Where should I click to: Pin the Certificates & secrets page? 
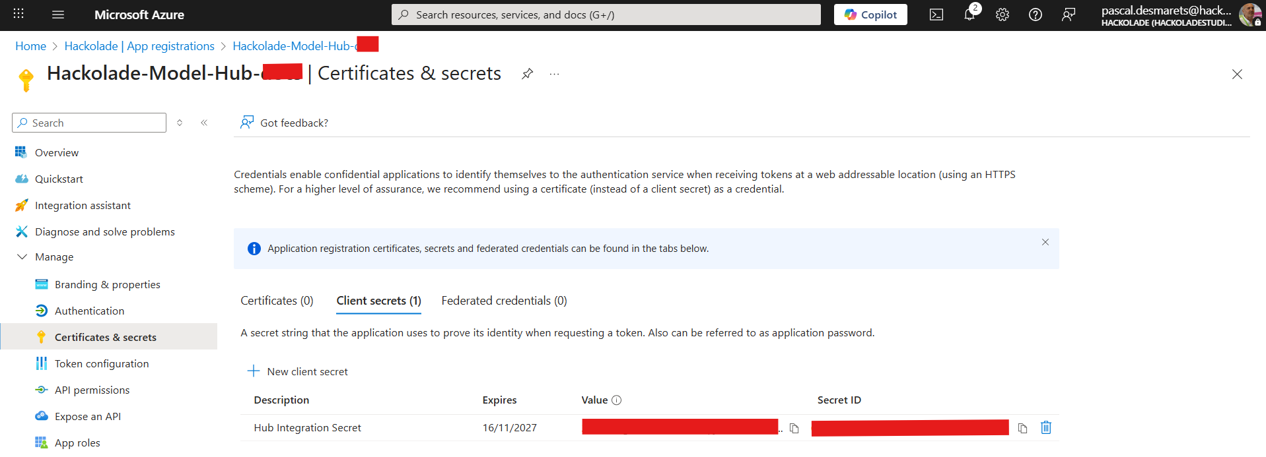point(527,74)
